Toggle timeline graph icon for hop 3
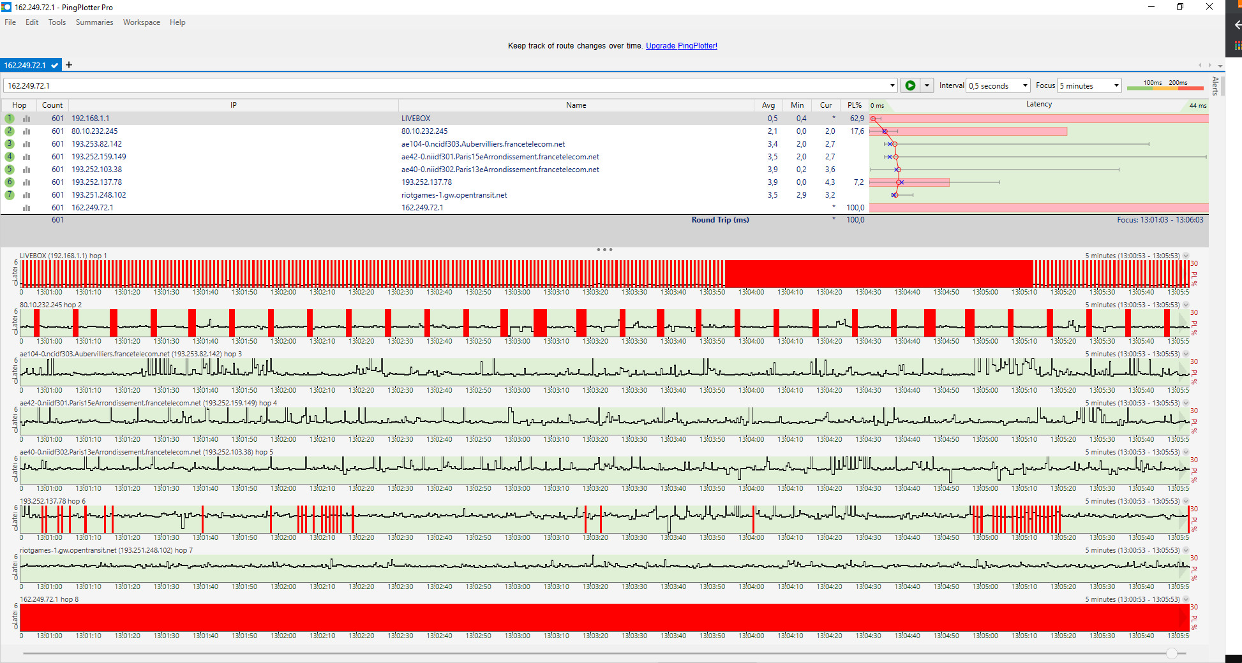Screen dimensions: 1242x663 (27, 144)
